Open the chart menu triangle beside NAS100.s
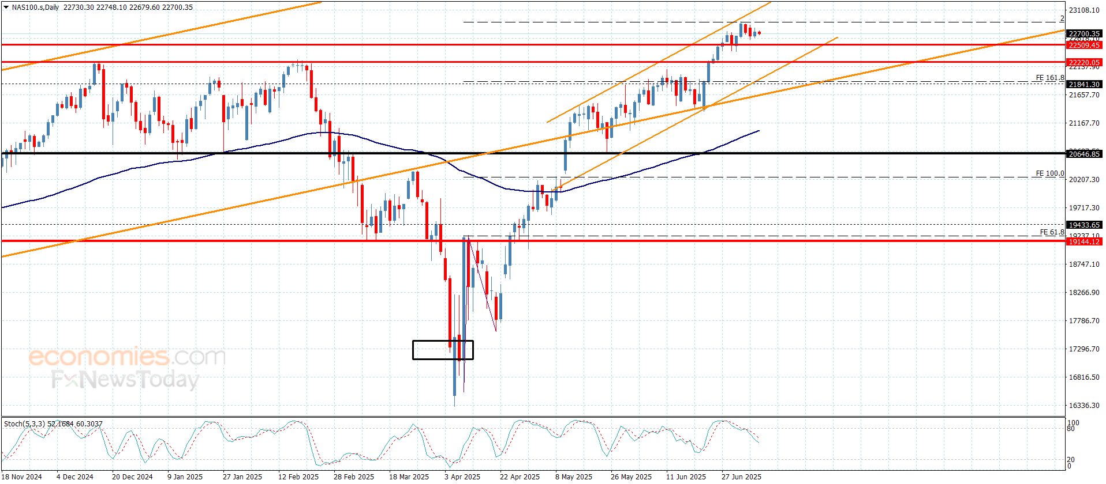 [x=6, y=7]
